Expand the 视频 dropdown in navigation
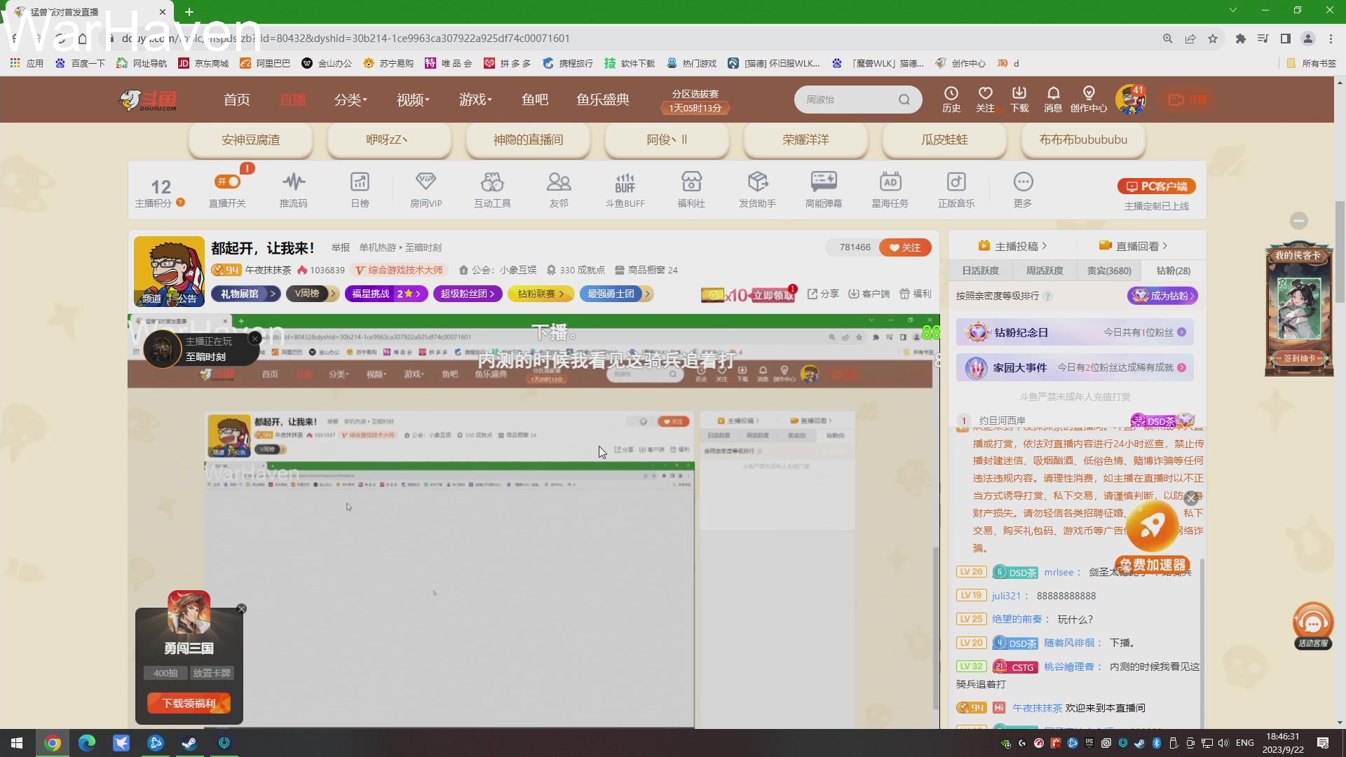Screen dimensions: 1346x757 point(413,100)
